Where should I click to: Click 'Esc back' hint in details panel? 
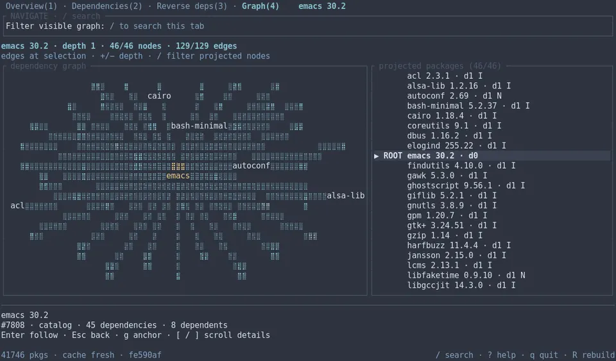click(90, 335)
